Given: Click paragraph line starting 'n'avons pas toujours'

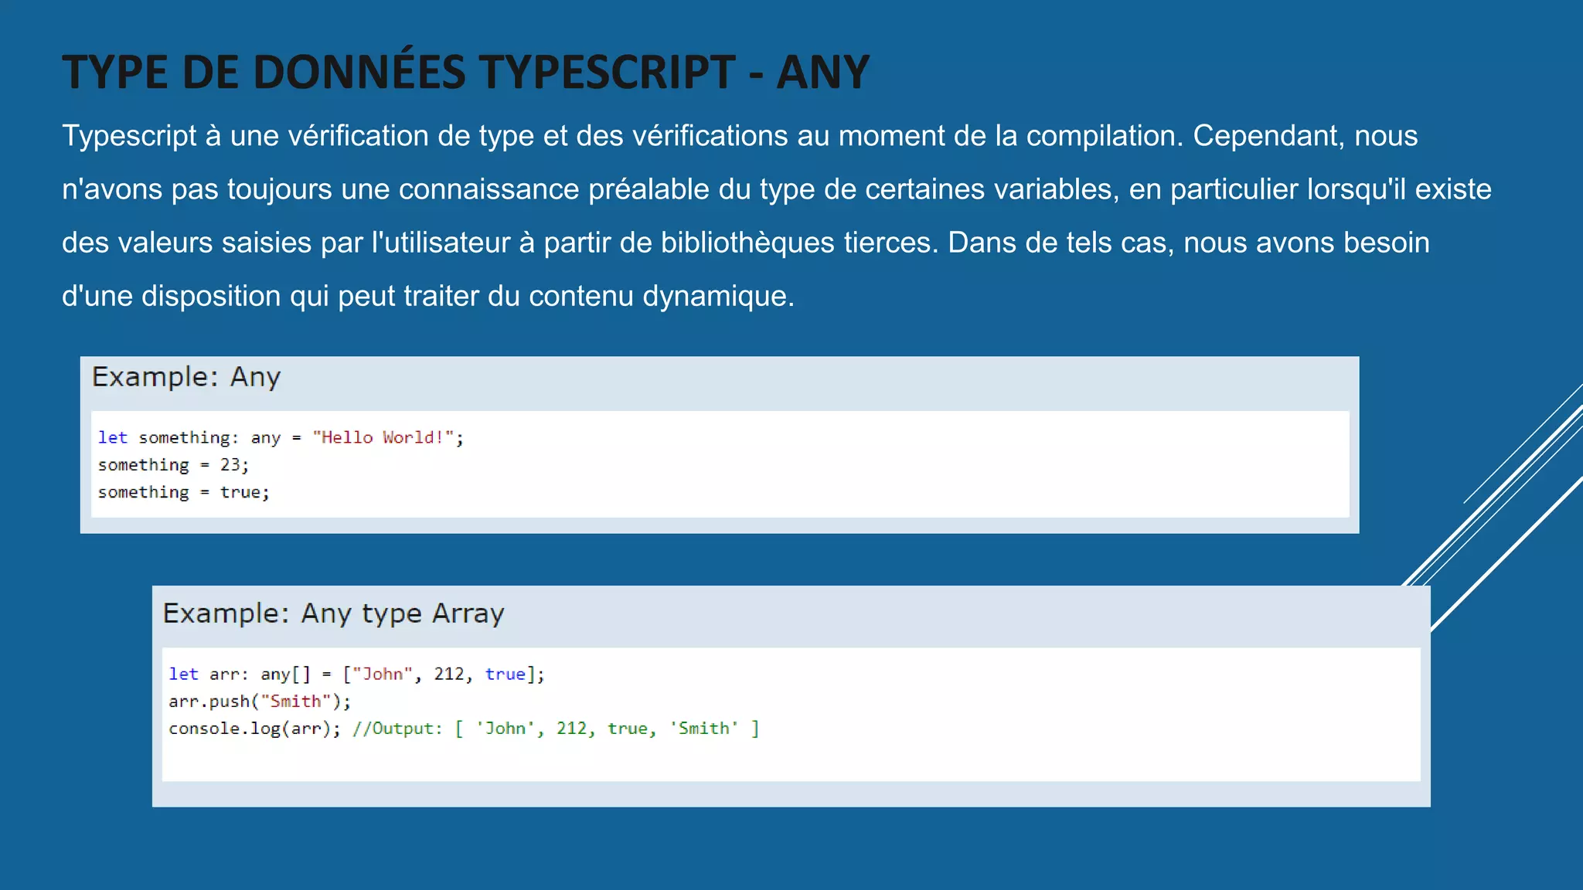Looking at the screenshot, I should pyautogui.click(x=777, y=189).
